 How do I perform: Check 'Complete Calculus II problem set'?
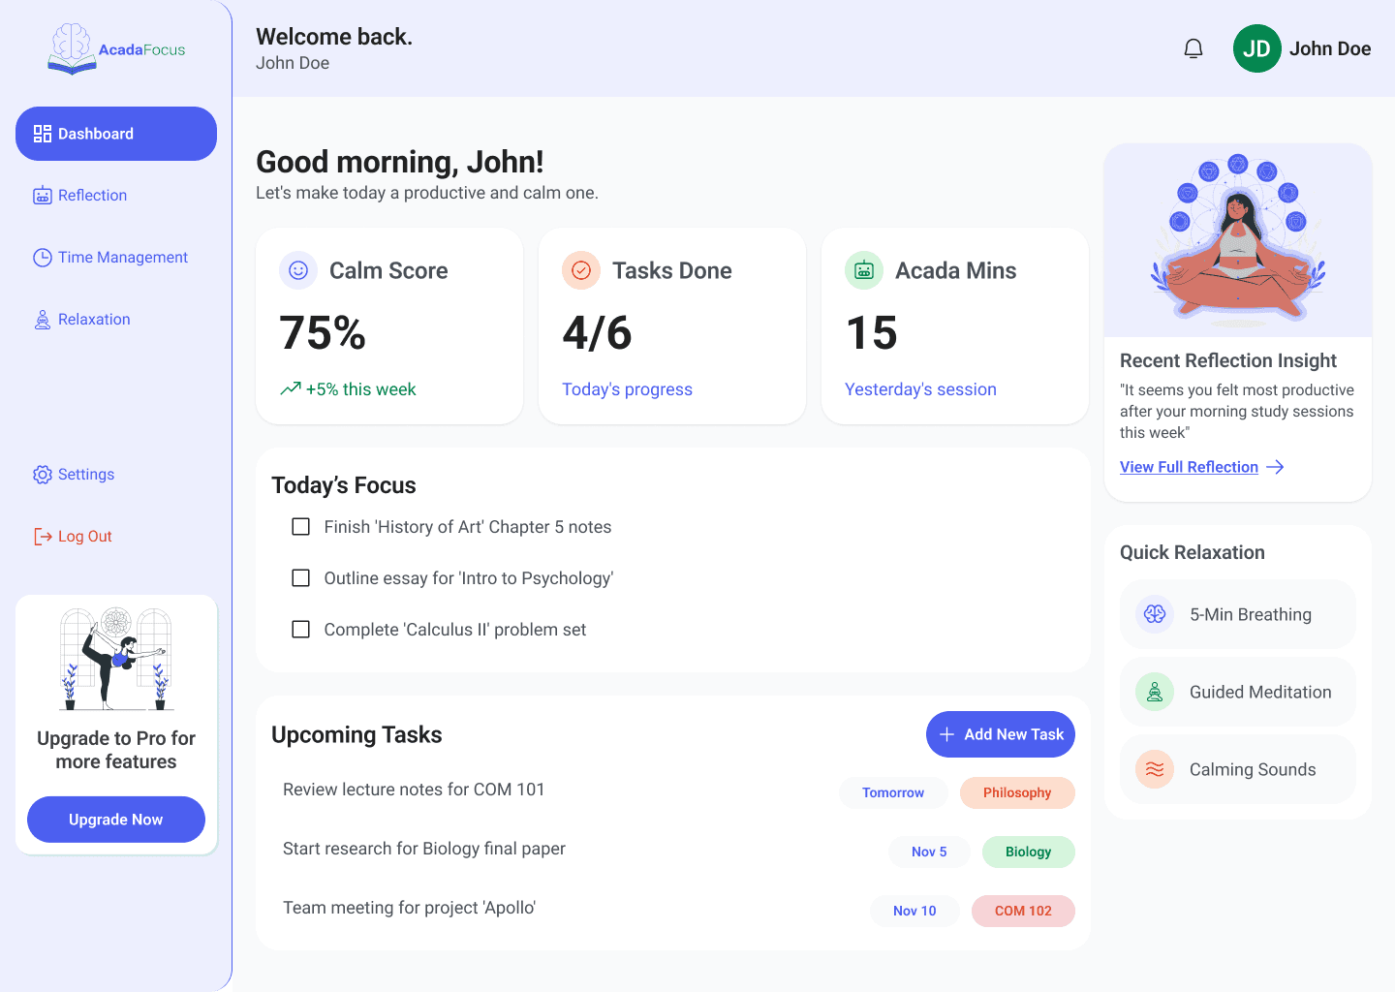(x=301, y=630)
